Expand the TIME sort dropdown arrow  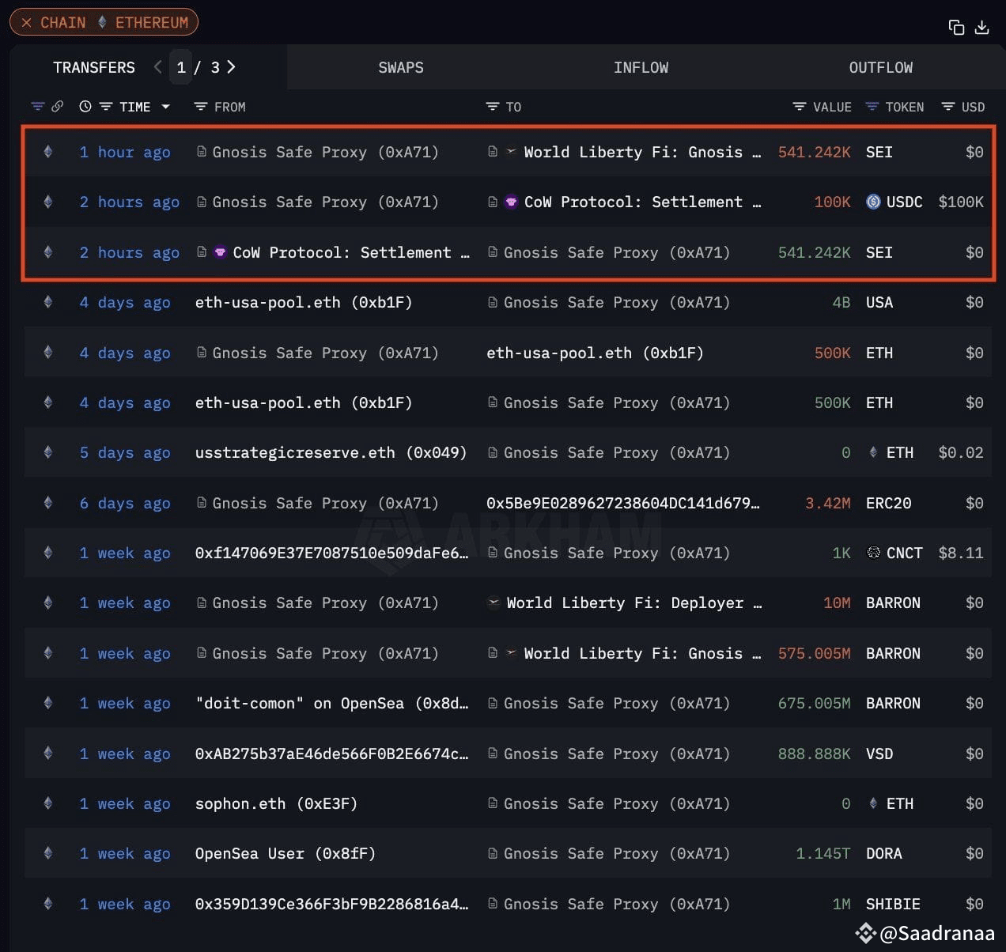165,106
